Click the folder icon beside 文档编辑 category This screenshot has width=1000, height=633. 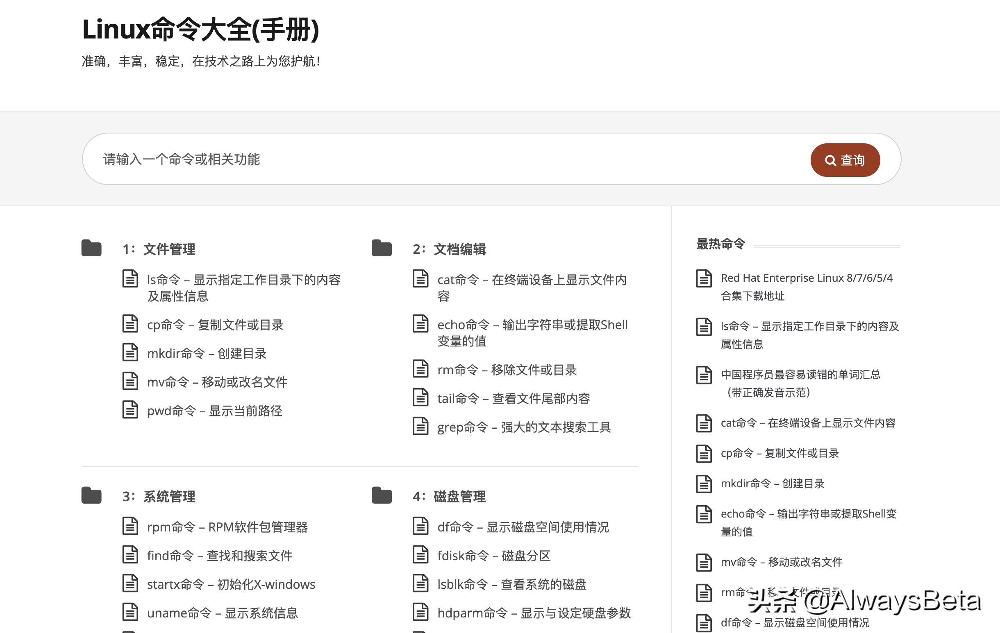click(x=382, y=249)
